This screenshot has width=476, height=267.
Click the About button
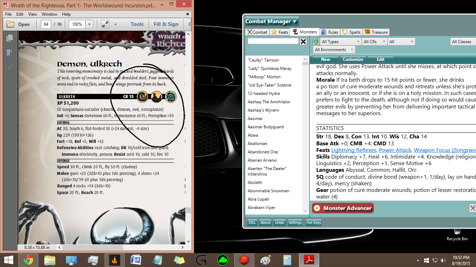265,222
